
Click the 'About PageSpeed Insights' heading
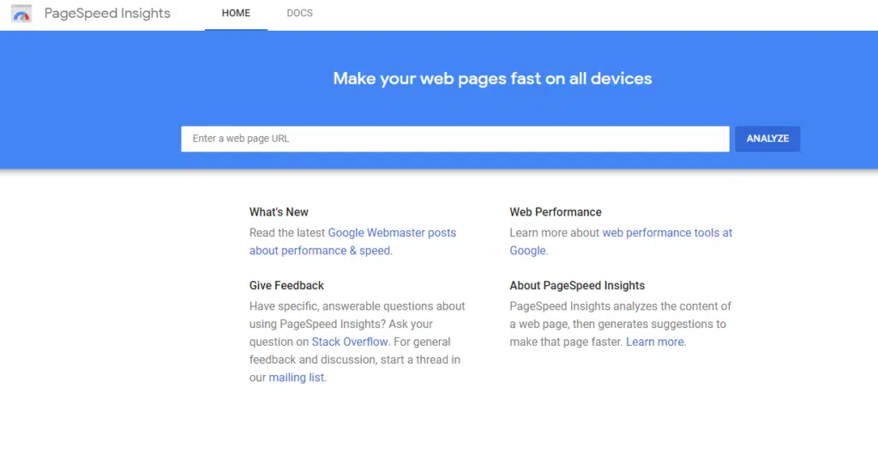click(577, 285)
